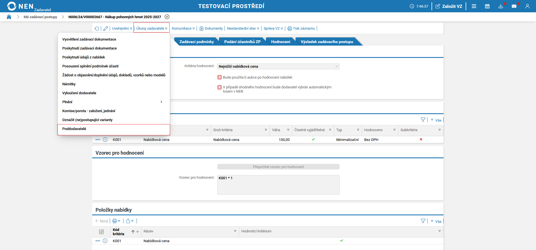
Task: Open Číselně vyjádřitelné column filter
Action: [330, 130]
